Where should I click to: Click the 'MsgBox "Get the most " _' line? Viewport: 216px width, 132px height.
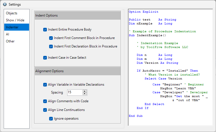tap(184, 96)
